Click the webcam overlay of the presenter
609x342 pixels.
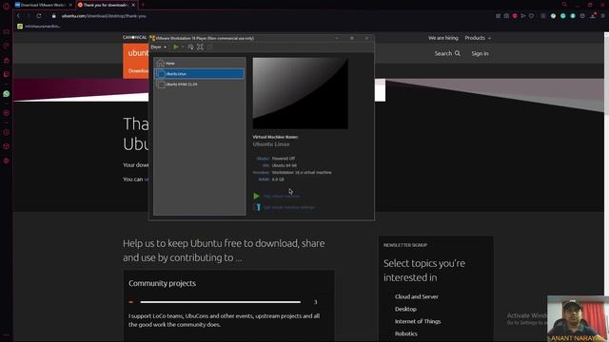click(578, 319)
